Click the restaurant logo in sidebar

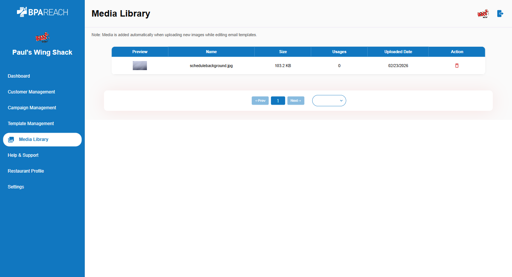point(42,38)
